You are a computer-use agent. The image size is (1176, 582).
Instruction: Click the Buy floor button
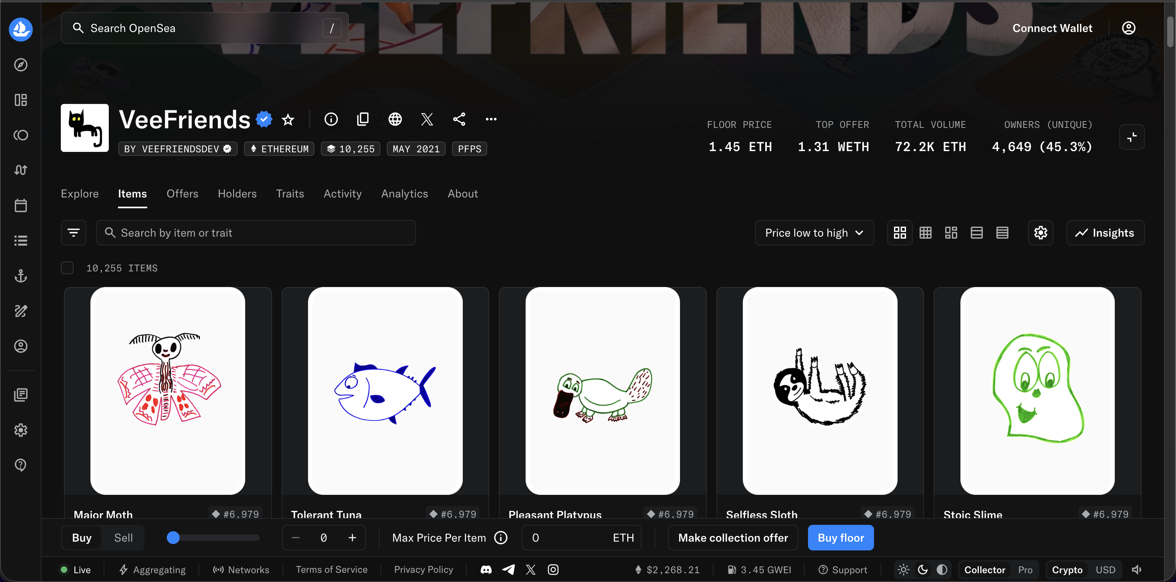pos(840,538)
